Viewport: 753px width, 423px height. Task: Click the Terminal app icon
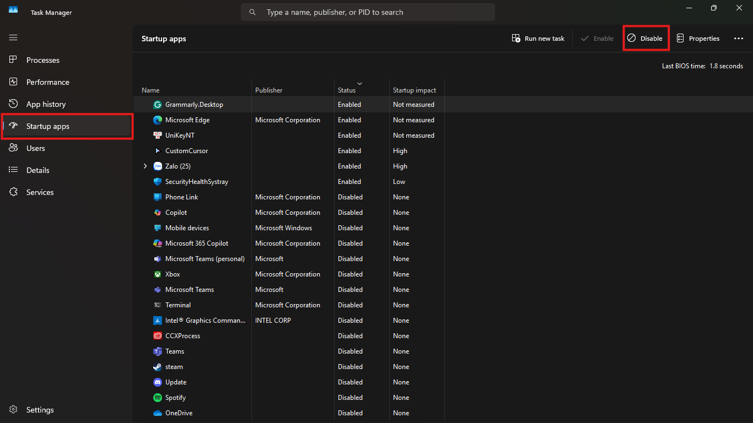click(157, 305)
